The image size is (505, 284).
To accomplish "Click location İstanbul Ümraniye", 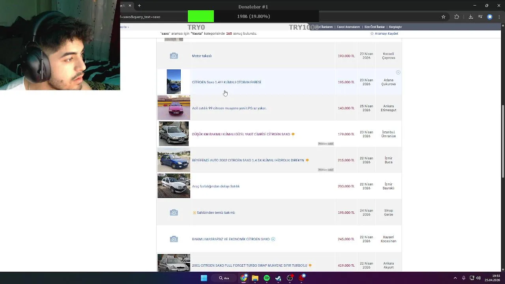I will (x=389, y=134).
